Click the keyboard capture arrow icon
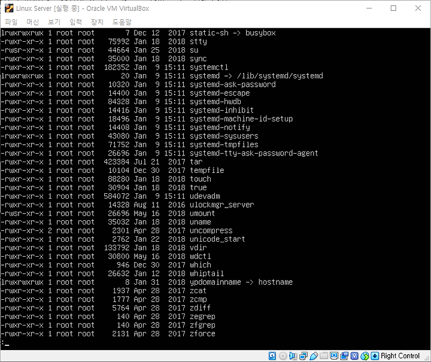The image size is (431, 362). [x=375, y=356]
